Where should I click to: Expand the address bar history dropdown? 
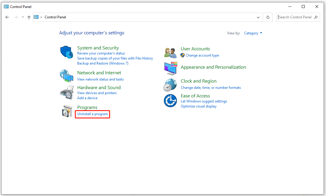[x=258, y=17]
